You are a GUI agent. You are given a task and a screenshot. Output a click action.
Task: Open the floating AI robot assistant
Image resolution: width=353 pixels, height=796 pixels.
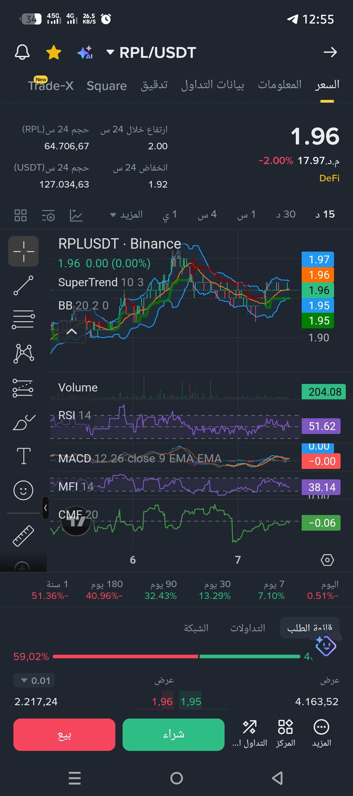coord(326,645)
